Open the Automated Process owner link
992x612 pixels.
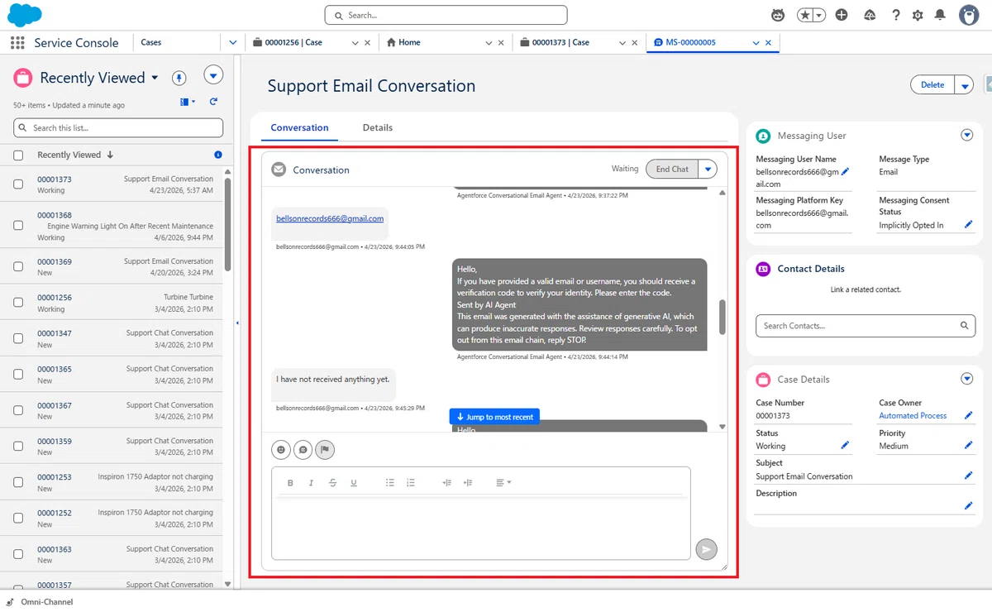pyautogui.click(x=913, y=416)
